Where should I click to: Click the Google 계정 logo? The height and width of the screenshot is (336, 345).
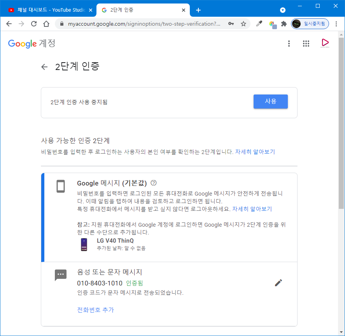[32, 43]
